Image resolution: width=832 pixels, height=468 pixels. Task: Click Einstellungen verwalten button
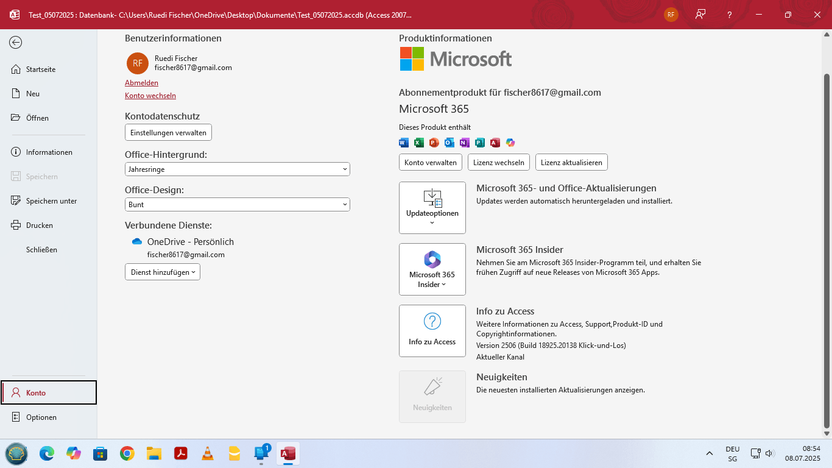pyautogui.click(x=168, y=132)
